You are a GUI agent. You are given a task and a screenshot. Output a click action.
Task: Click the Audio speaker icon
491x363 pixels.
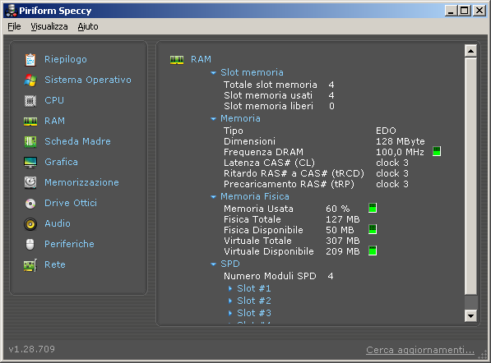coord(30,224)
